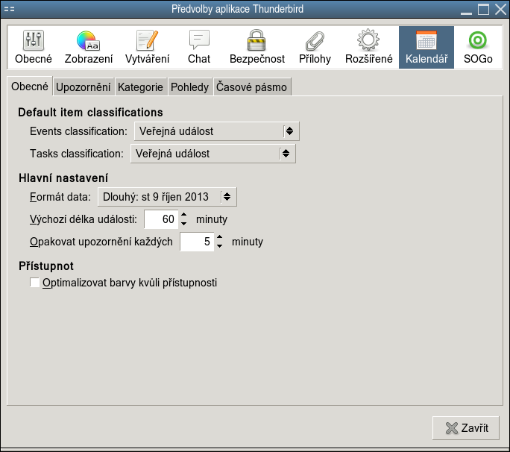Click the Zavřít button
The image size is (510, 452).
click(x=466, y=428)
